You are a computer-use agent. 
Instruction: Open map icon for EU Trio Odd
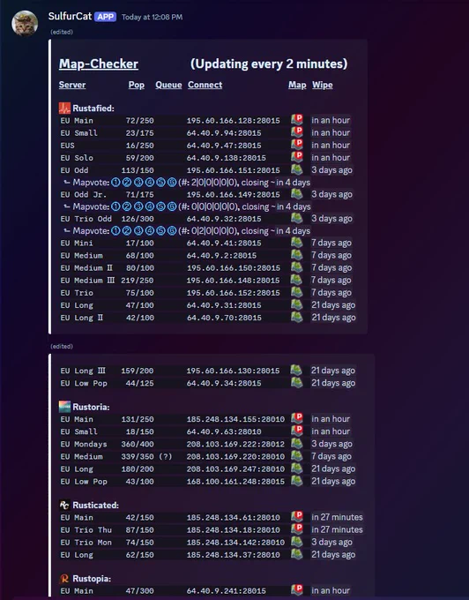tap(296, 219)
